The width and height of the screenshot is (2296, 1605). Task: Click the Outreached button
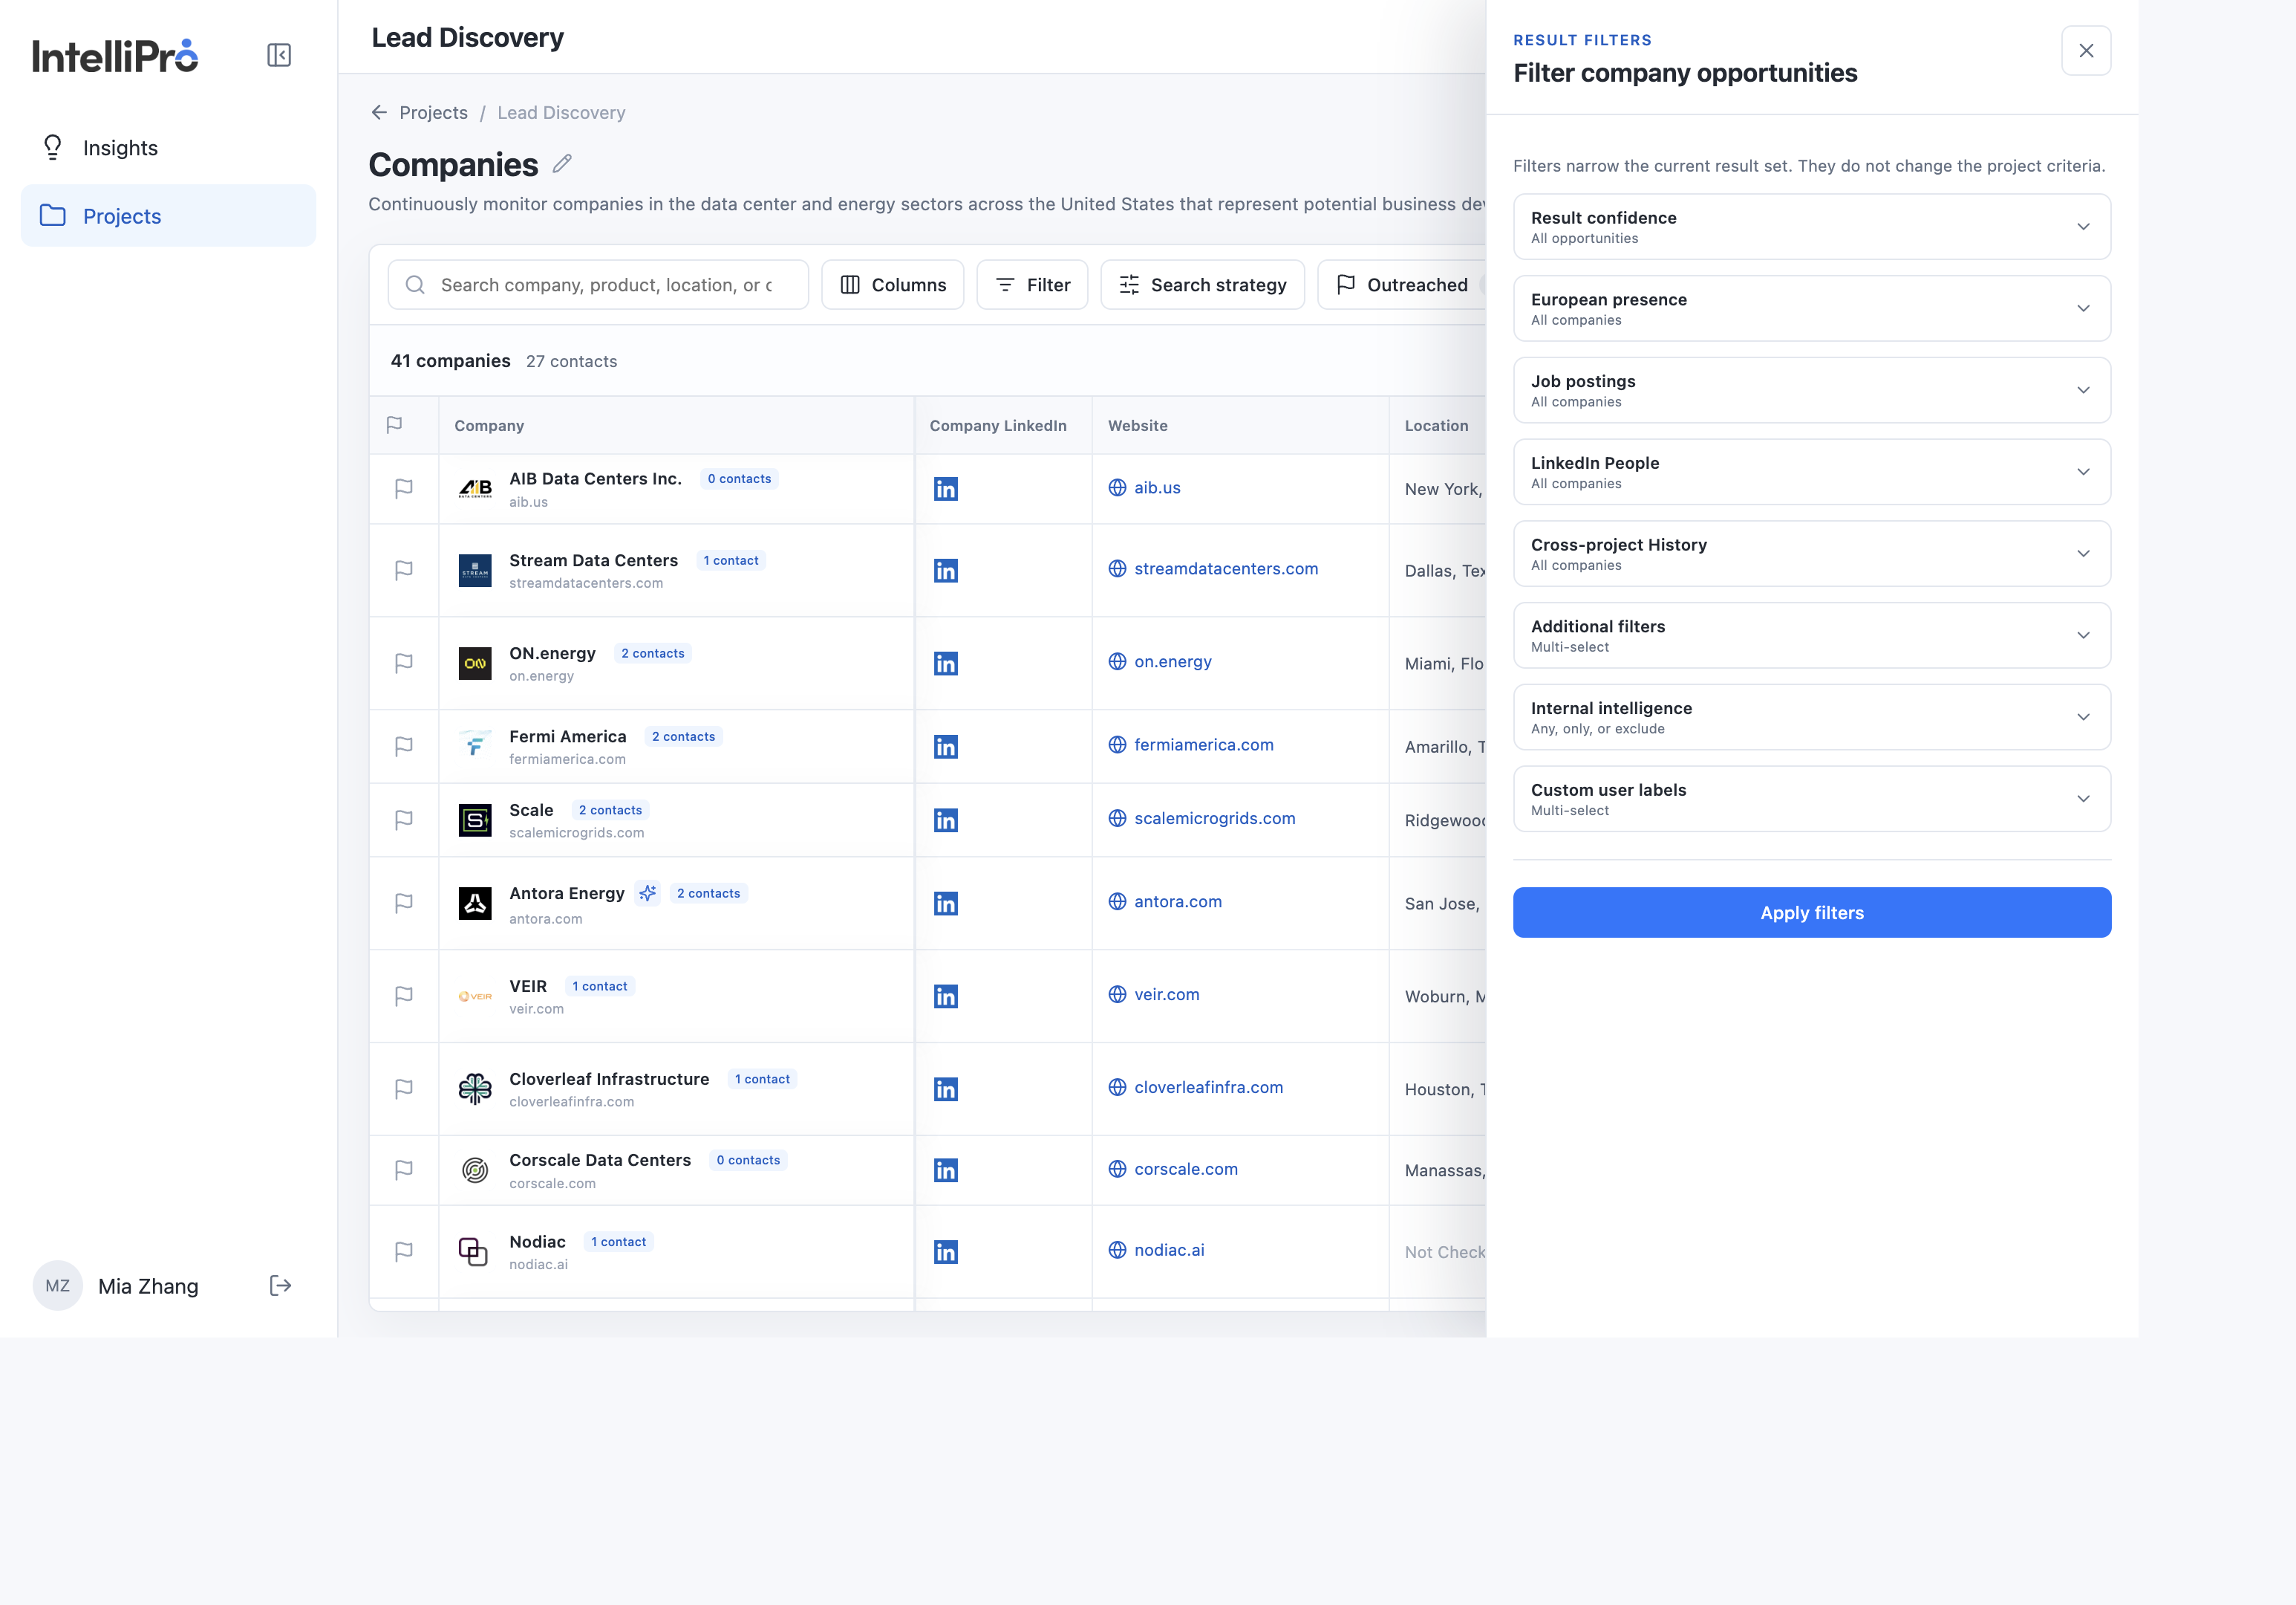[1402, 285]
